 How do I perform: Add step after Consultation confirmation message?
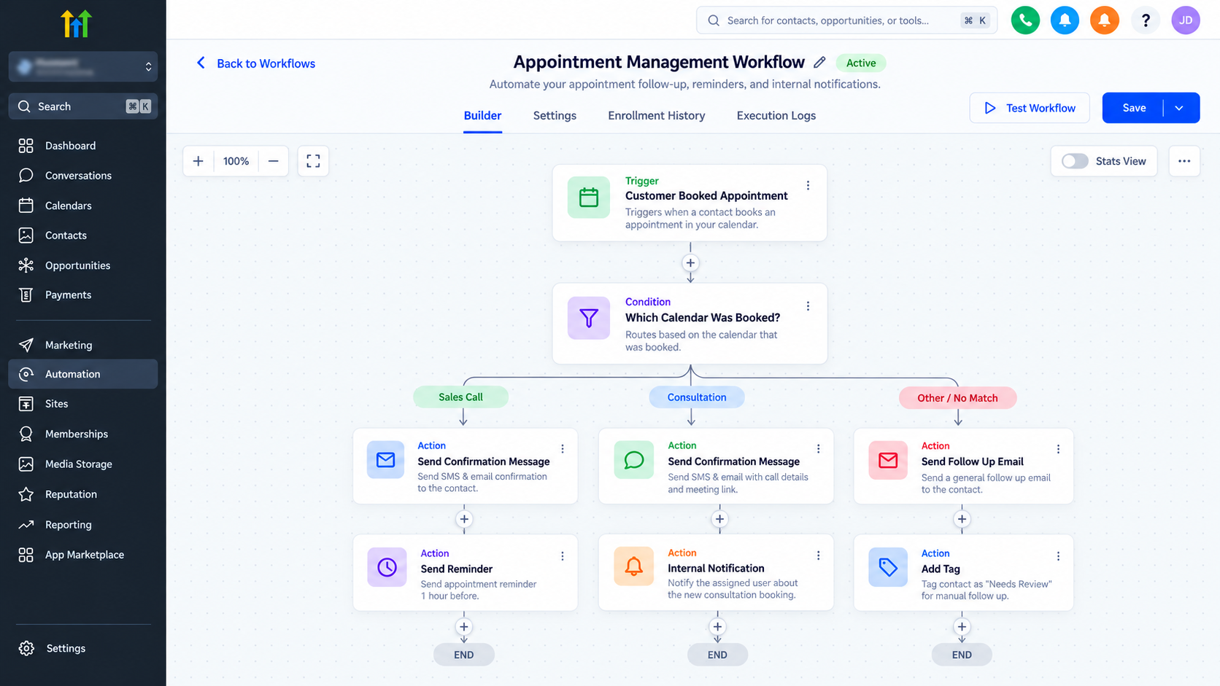pyautogui.click(x=719, y=519)
